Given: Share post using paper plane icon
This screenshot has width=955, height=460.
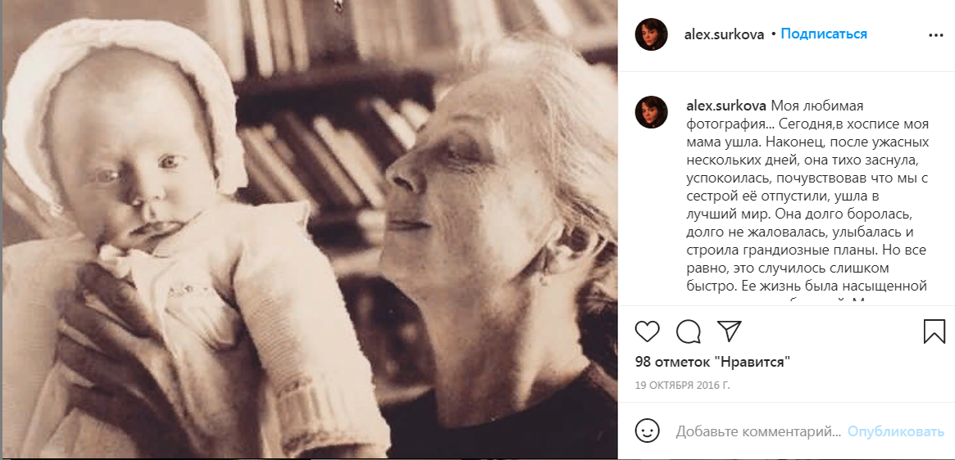Looking at the screenshot, I should 729,331.
